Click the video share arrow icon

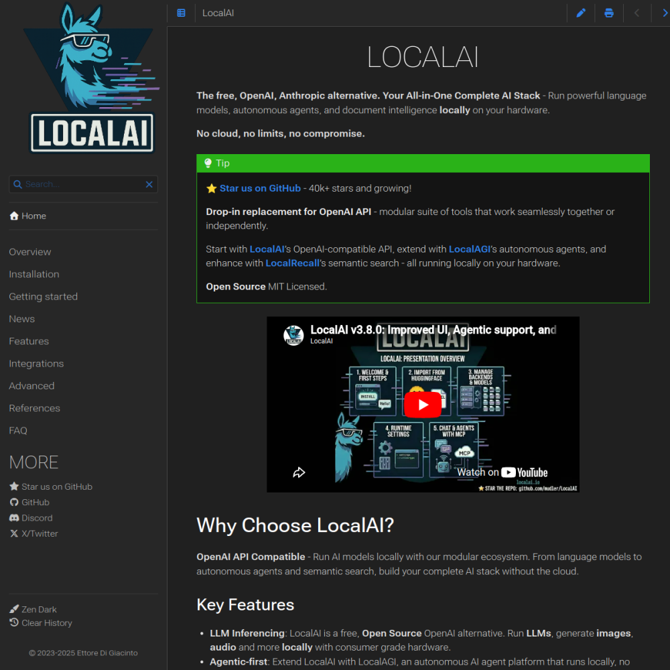[299, 472]
